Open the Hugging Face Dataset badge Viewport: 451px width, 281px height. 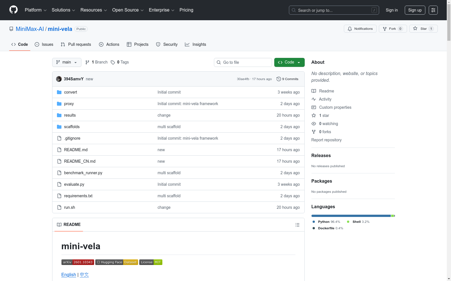tap(117, 262)
